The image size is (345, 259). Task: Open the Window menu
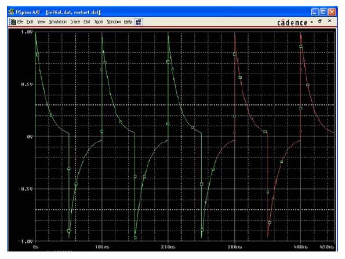(x=114, y=22)
